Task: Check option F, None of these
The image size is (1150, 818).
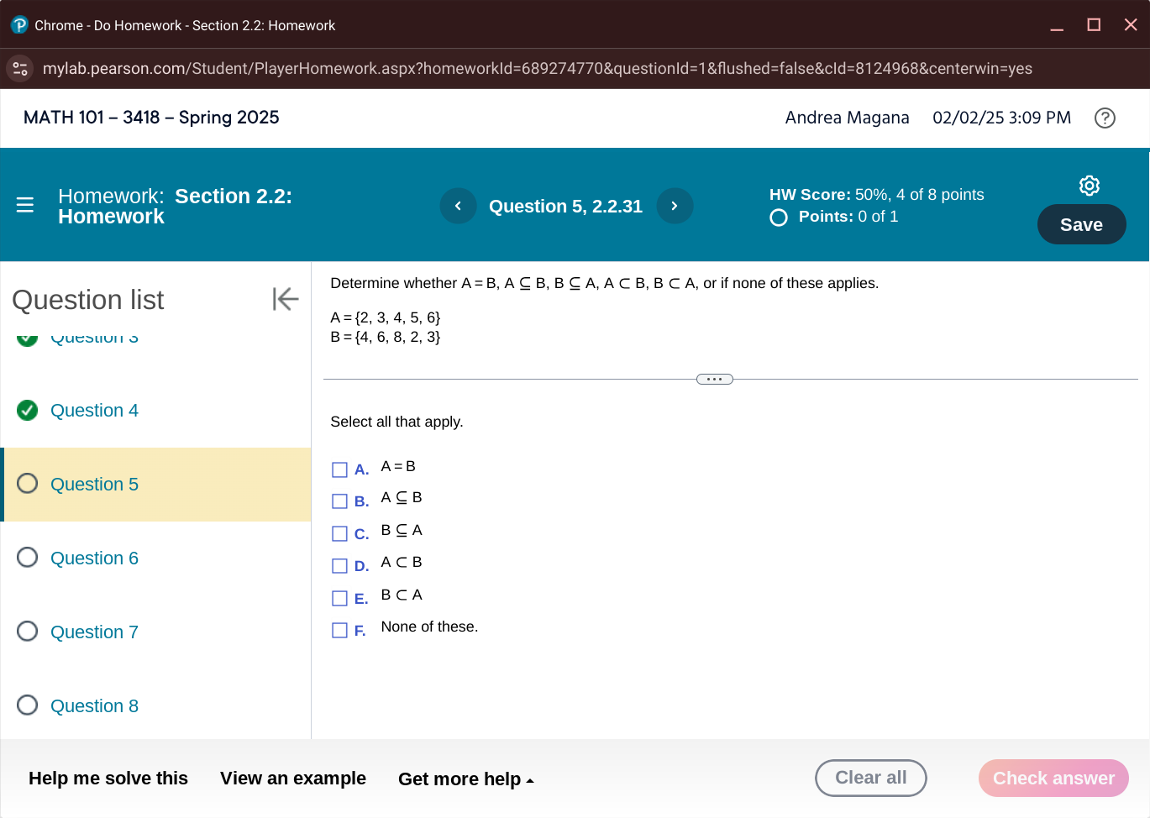Action: tap(339, 629)
